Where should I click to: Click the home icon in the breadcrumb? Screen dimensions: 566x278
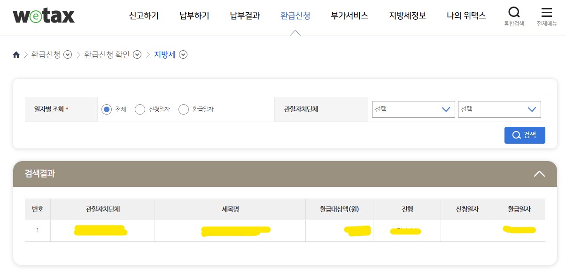[16, 54]
